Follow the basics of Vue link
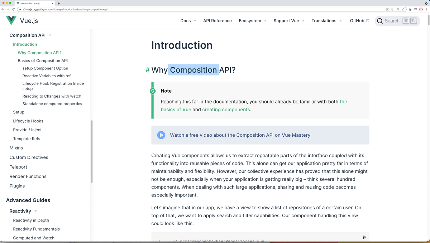This screenshot has height=243, width=430. pyautogui.click(x=176, y=110)
